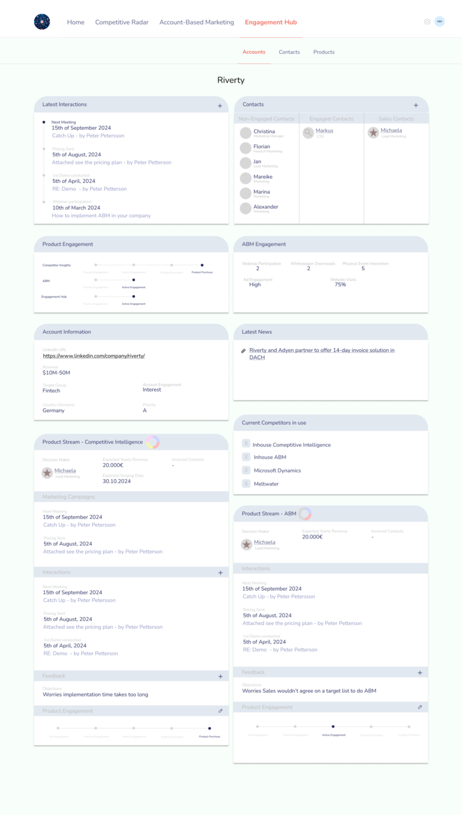
Task: Add a contact with the Contacts plus icon
Action: [x=416, y=105]
